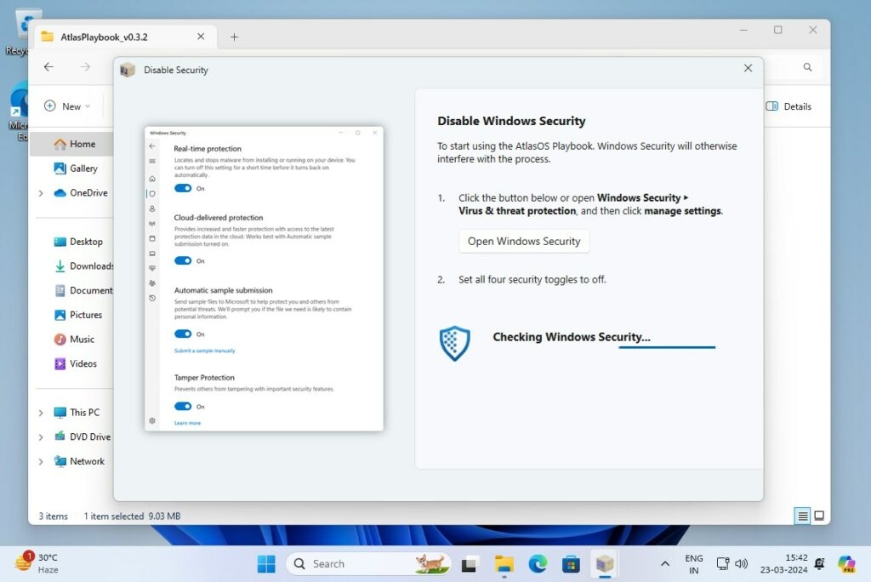Viewport: 871px width, 582px height.
Task: Open the Microsoft Store taskbar icon
Action: [571, 564]
